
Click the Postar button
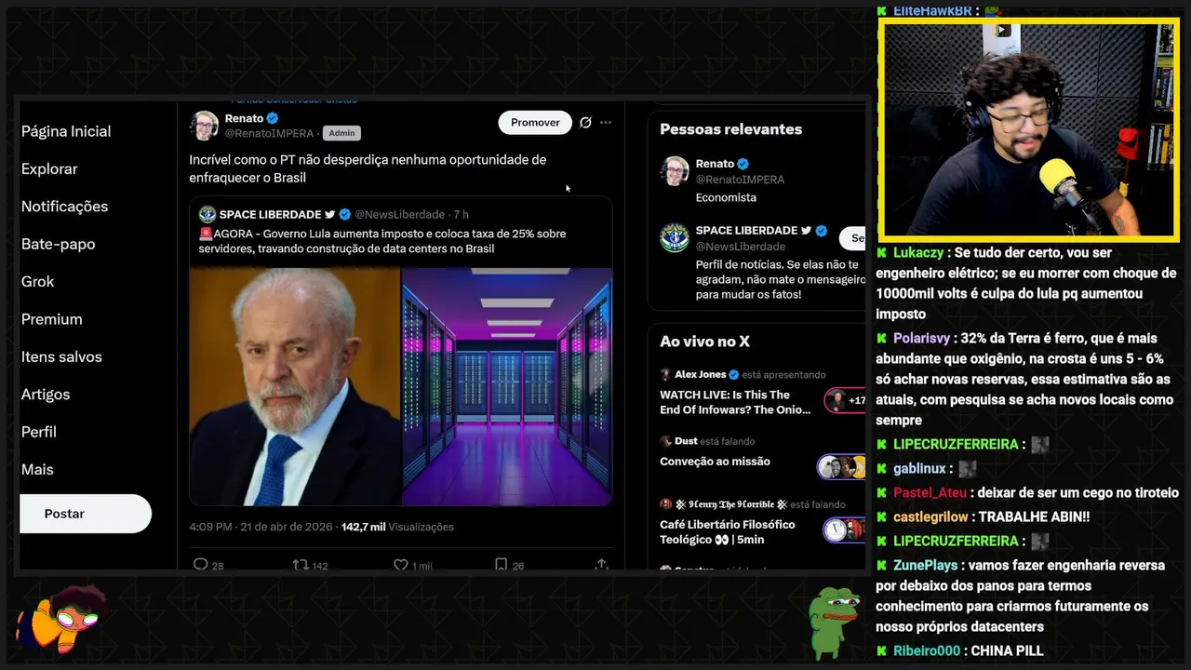point(86,514)
